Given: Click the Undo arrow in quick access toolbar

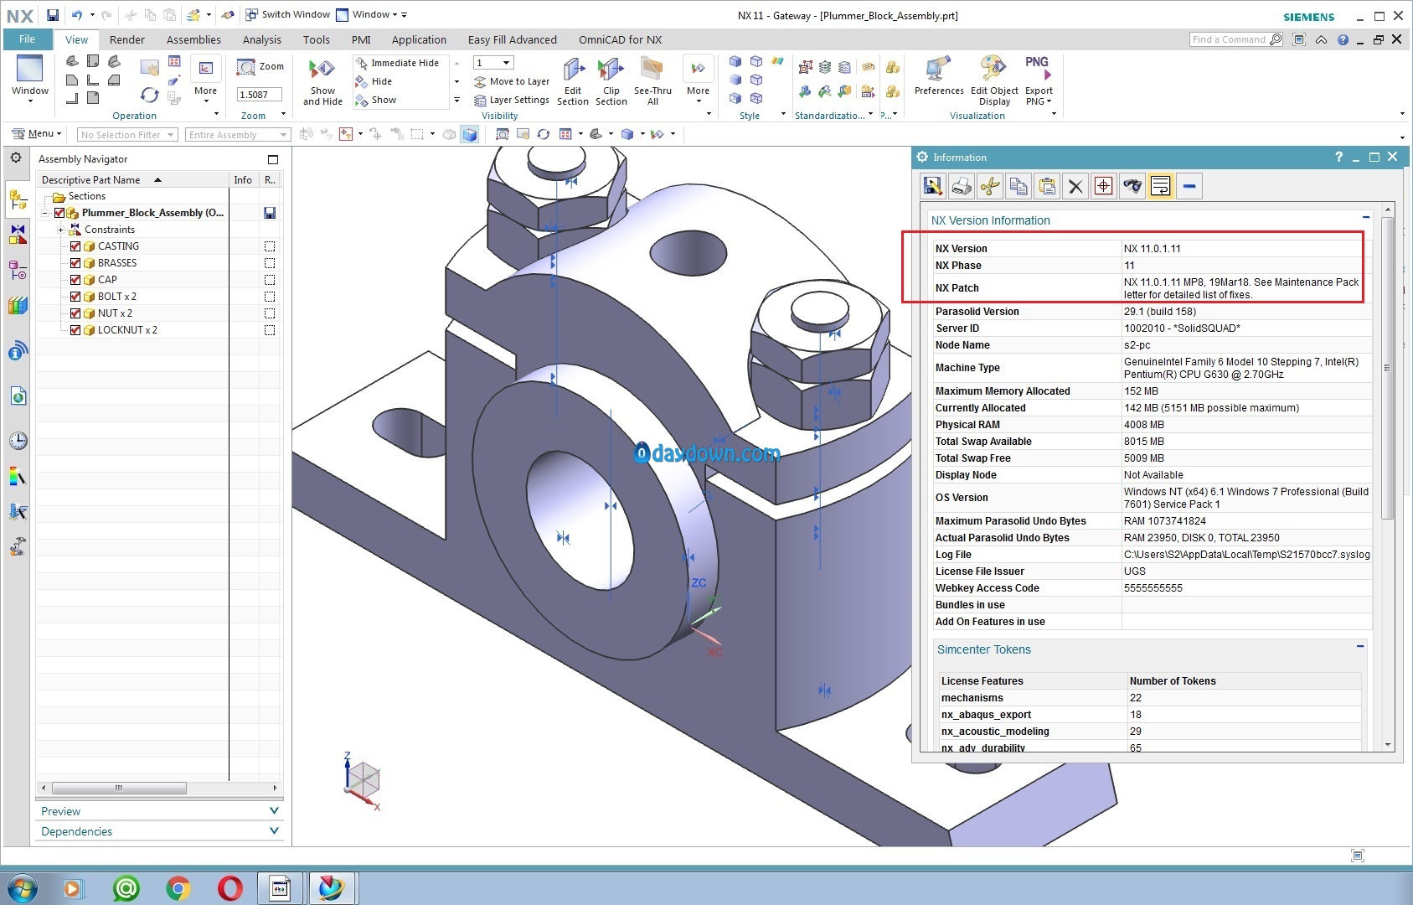Looking at the screenshot, I should tap(76, 15).
